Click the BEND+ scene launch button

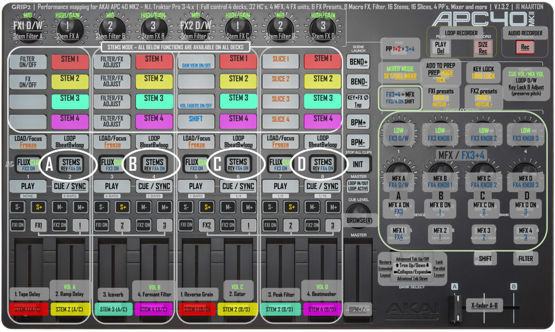(358, 62)
